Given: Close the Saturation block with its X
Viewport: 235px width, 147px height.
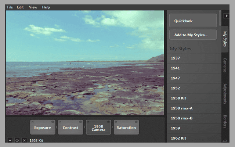Looking at the screenshot, I should coord(116,122).
